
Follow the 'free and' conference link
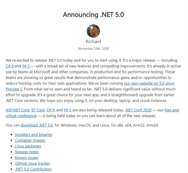(172, 110)
